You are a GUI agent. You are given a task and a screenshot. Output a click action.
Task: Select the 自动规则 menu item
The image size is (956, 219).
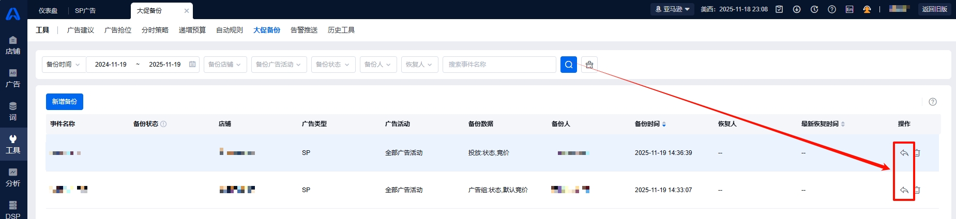click(x=230, y=30)
